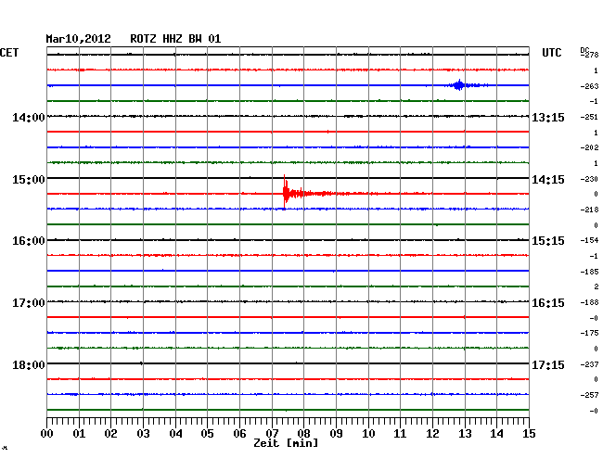
Task: Select the DC offset value -257
Action: pos(589,395)
